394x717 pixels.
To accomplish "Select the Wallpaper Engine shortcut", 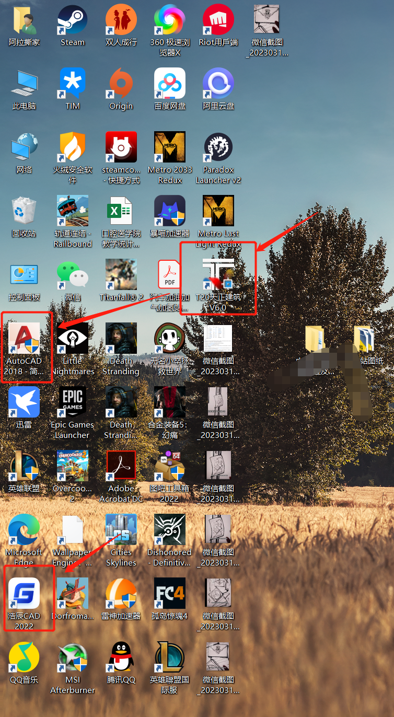I will click(x=73, y=530).
